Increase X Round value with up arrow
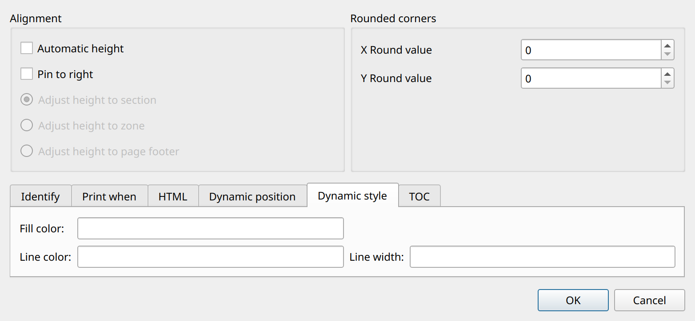The image size is (695, 321). point(667,46)
